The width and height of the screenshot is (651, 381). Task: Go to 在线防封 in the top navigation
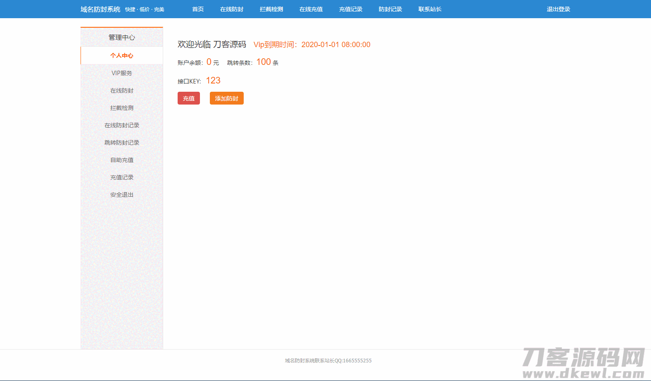[232, 9]
